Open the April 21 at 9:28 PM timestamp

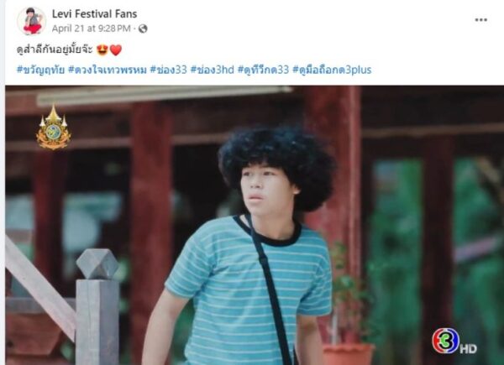click(92, 29)
